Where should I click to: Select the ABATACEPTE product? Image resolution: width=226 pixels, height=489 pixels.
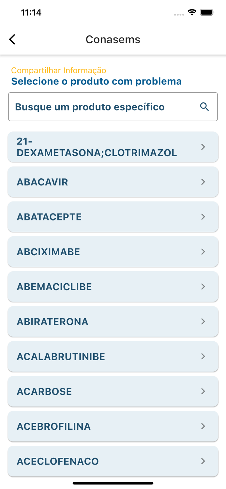[x=113, y=217]
